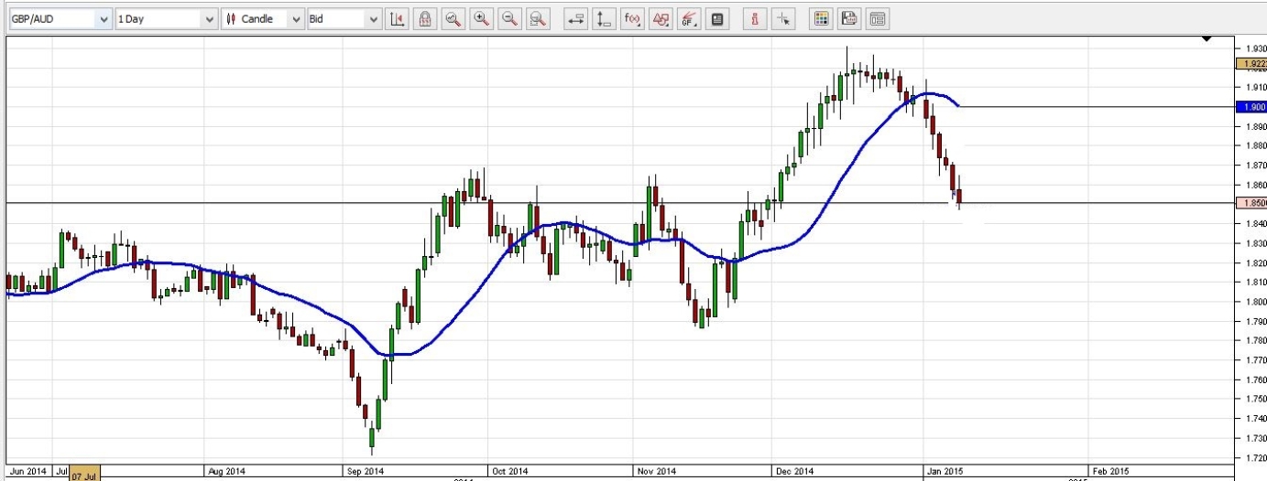This screenshot has width=1267, height=481.
Task: Click the highlighted 07 Jul date marker
Action: pyautogui.click(x=84, y=475)
